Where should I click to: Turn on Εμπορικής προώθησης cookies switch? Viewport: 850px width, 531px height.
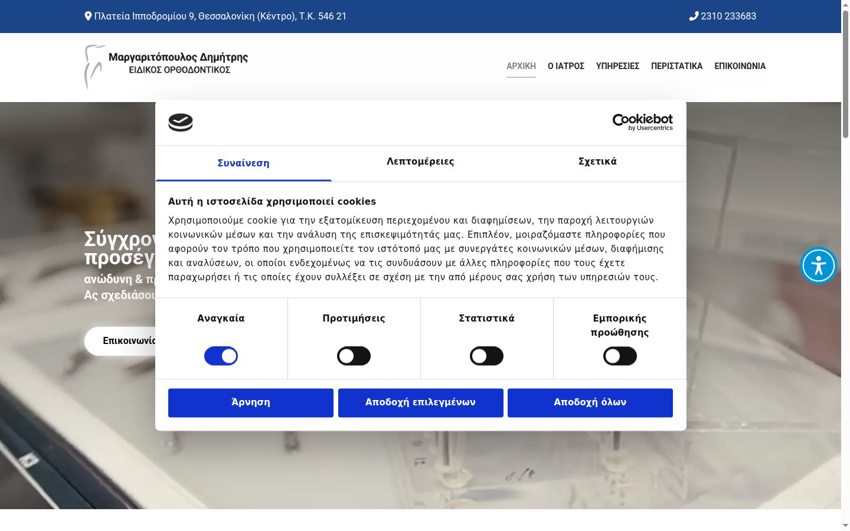point(620,356)
